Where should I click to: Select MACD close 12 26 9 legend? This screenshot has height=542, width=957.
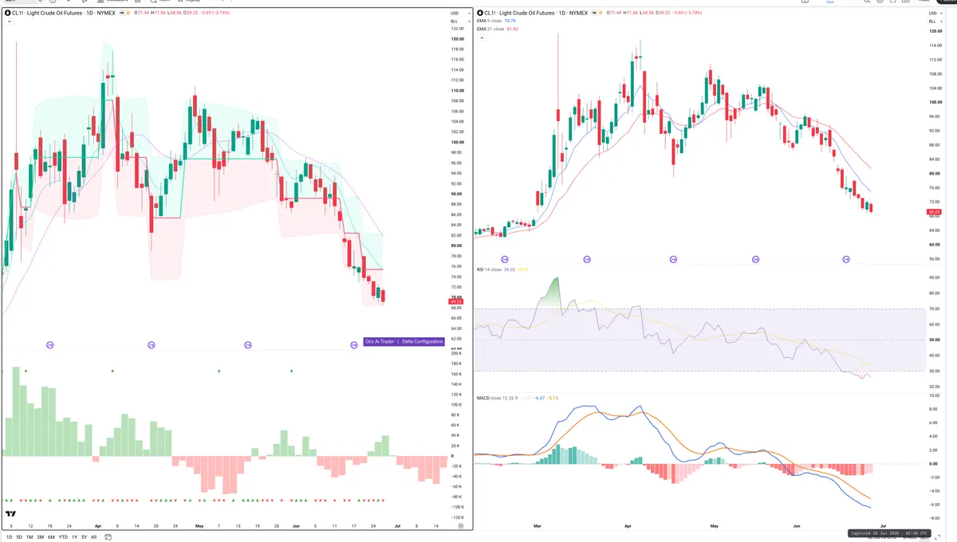point(498,397)
